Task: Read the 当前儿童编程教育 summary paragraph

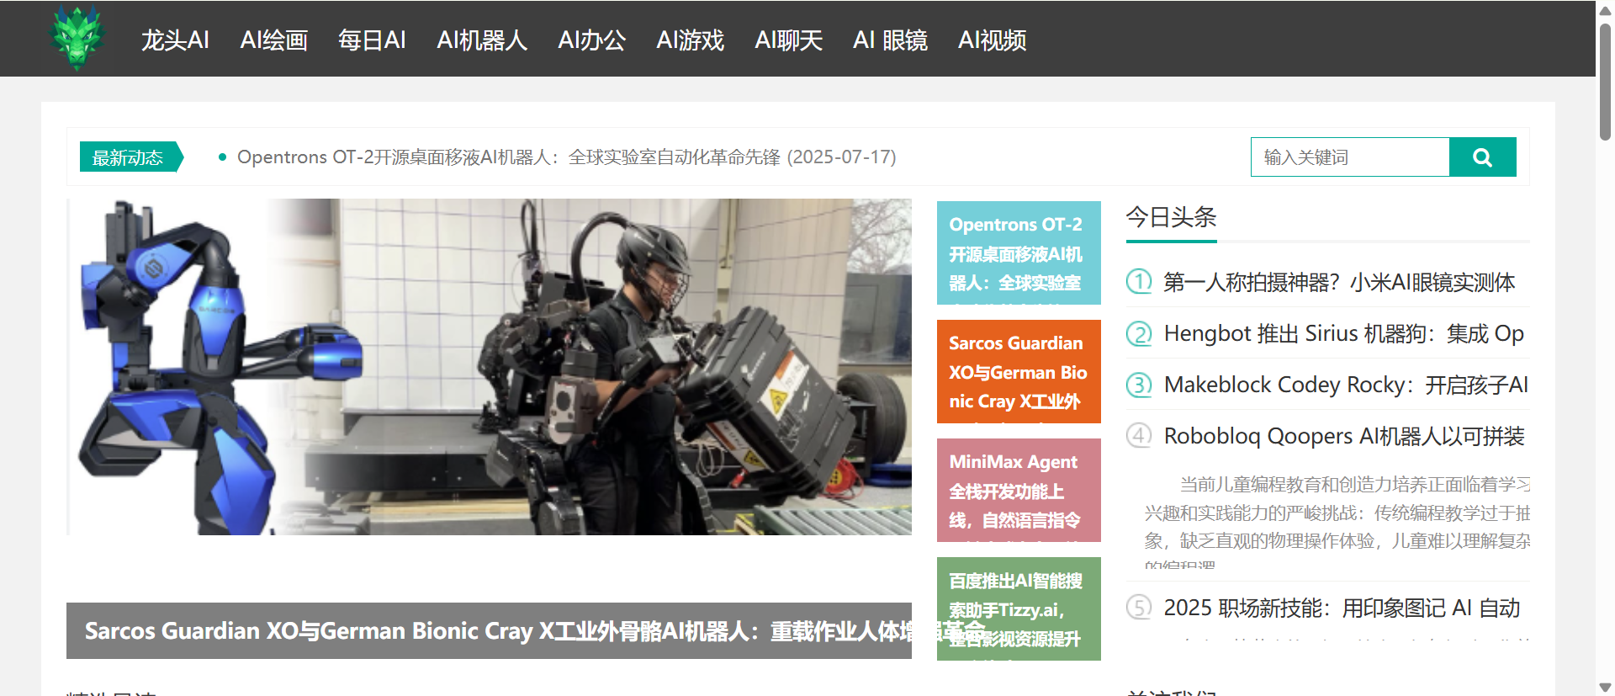Action: click(x=1337, y=522)
